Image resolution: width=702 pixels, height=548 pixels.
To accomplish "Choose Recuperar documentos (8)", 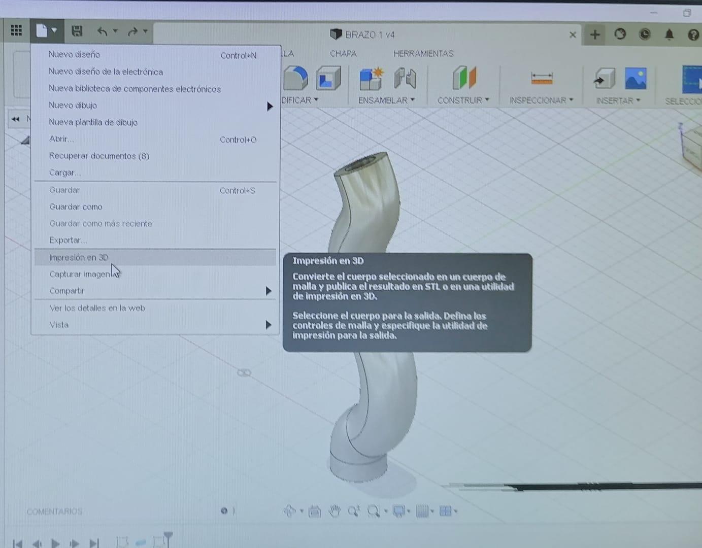I will click(x=155, y=156).
